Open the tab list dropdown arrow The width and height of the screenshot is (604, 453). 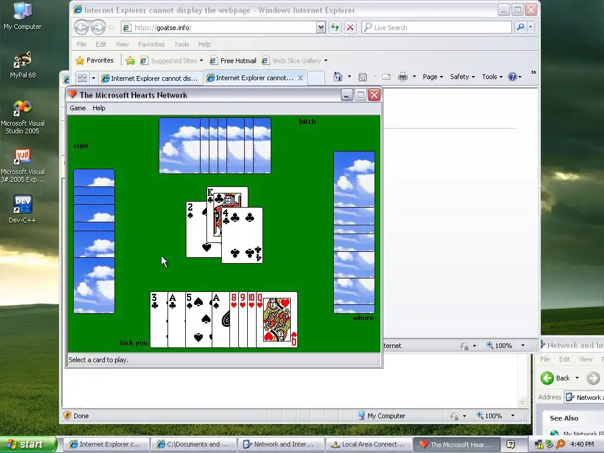point(93,78)
